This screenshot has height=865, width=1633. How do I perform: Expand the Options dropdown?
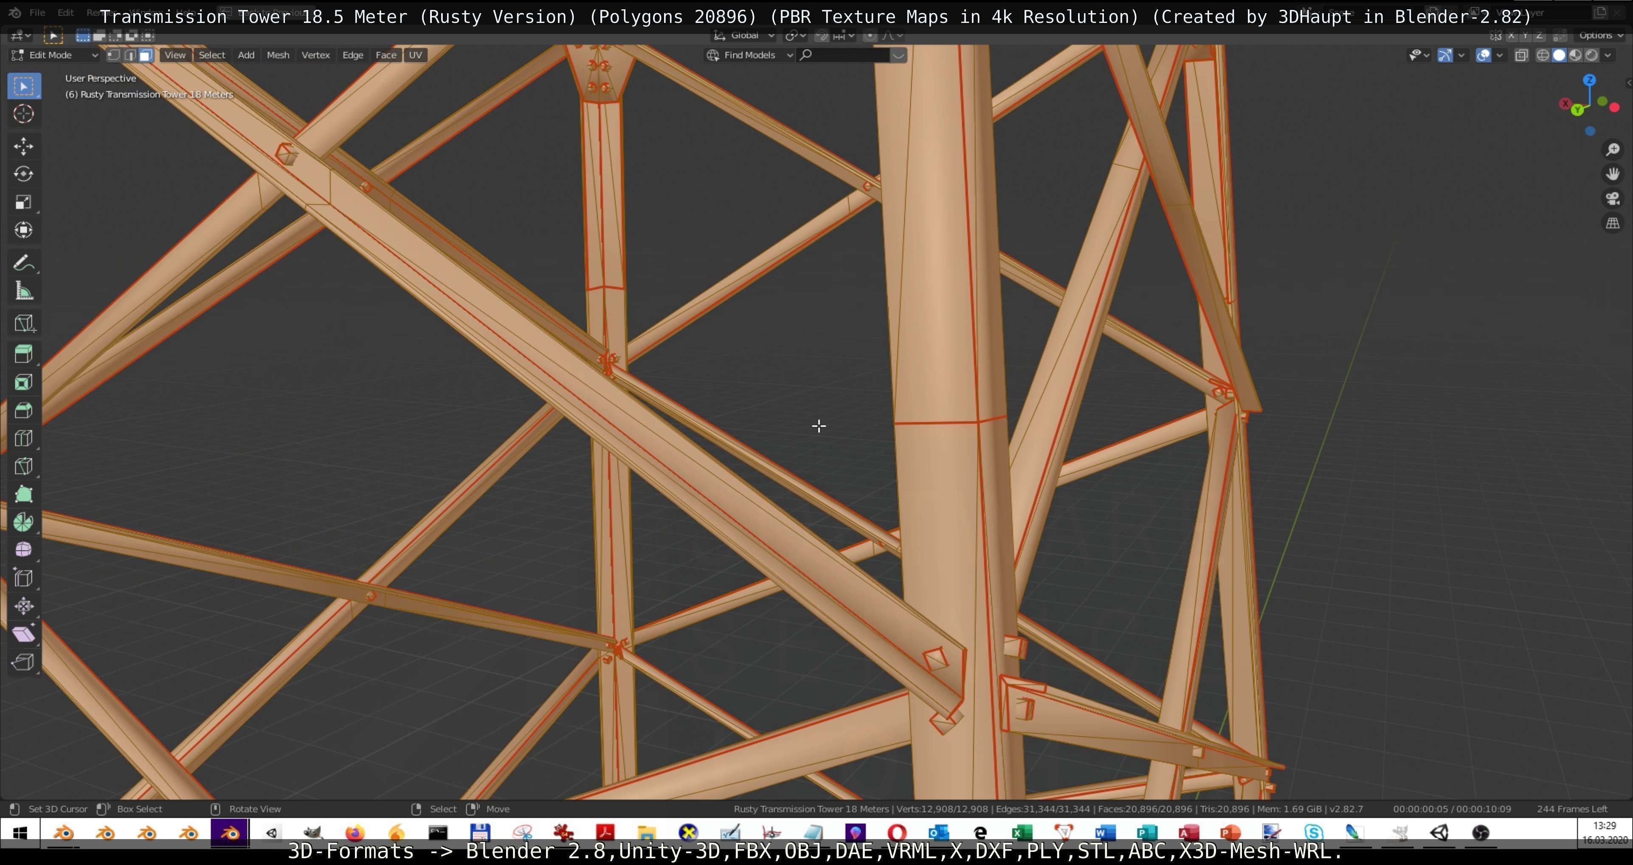tap(1601, 36)
